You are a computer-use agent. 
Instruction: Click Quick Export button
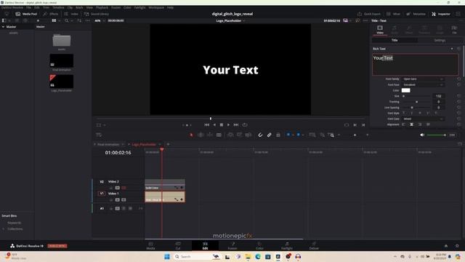coord(369,14)
